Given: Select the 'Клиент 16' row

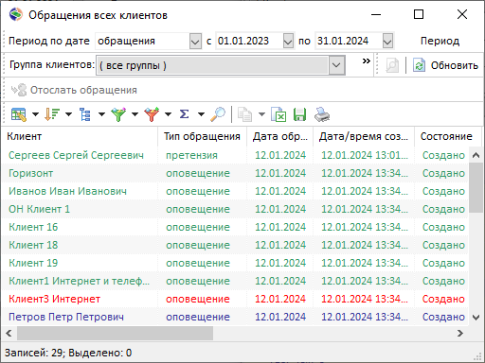Looking at the screenshot, I should [235, 227].
